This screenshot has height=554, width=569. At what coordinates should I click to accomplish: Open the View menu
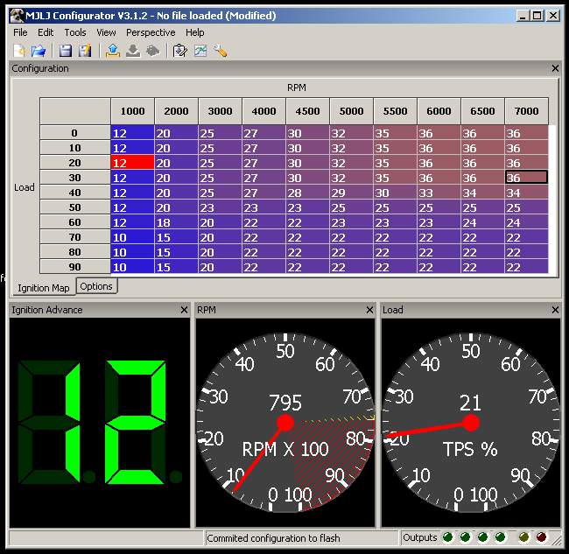106,32
